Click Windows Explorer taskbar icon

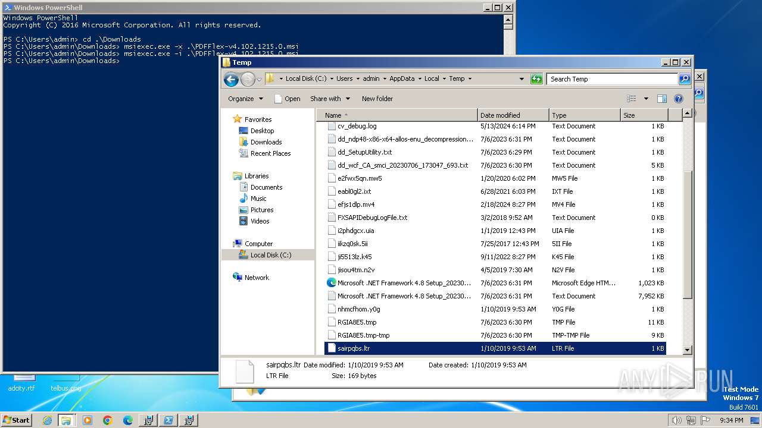click(65, 420)
